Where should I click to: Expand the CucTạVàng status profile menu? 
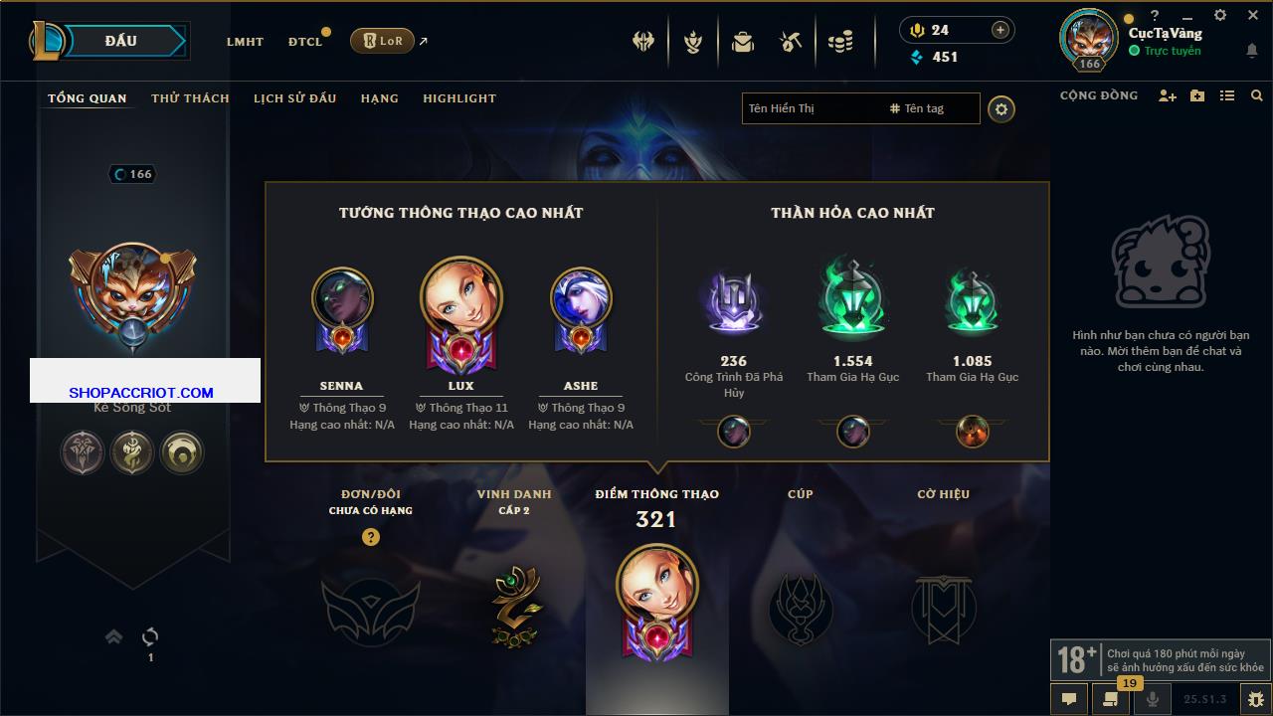tap(1166, 42)
